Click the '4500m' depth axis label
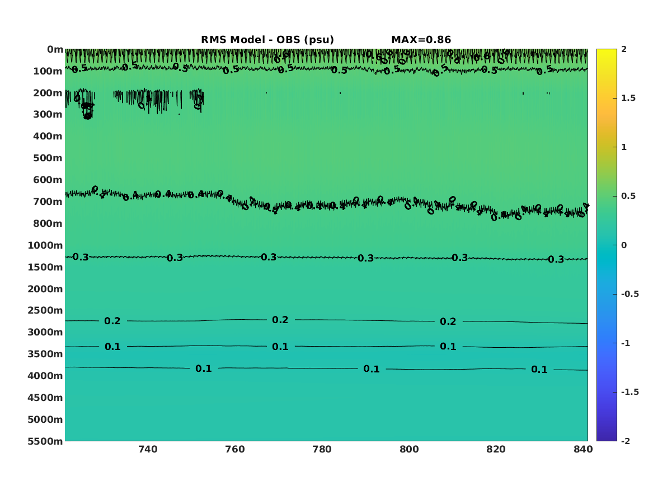 click(x=45, y=398)
